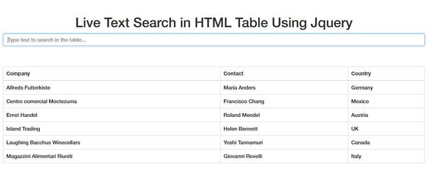The image size is (430, 183).
Task: Select the Ernst Handel company cell
Action: pos(22,115)
